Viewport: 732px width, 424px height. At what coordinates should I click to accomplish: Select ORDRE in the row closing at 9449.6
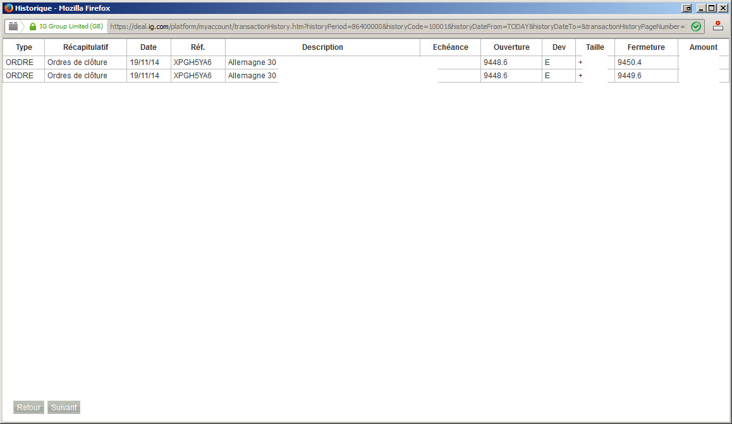[20, 76]
